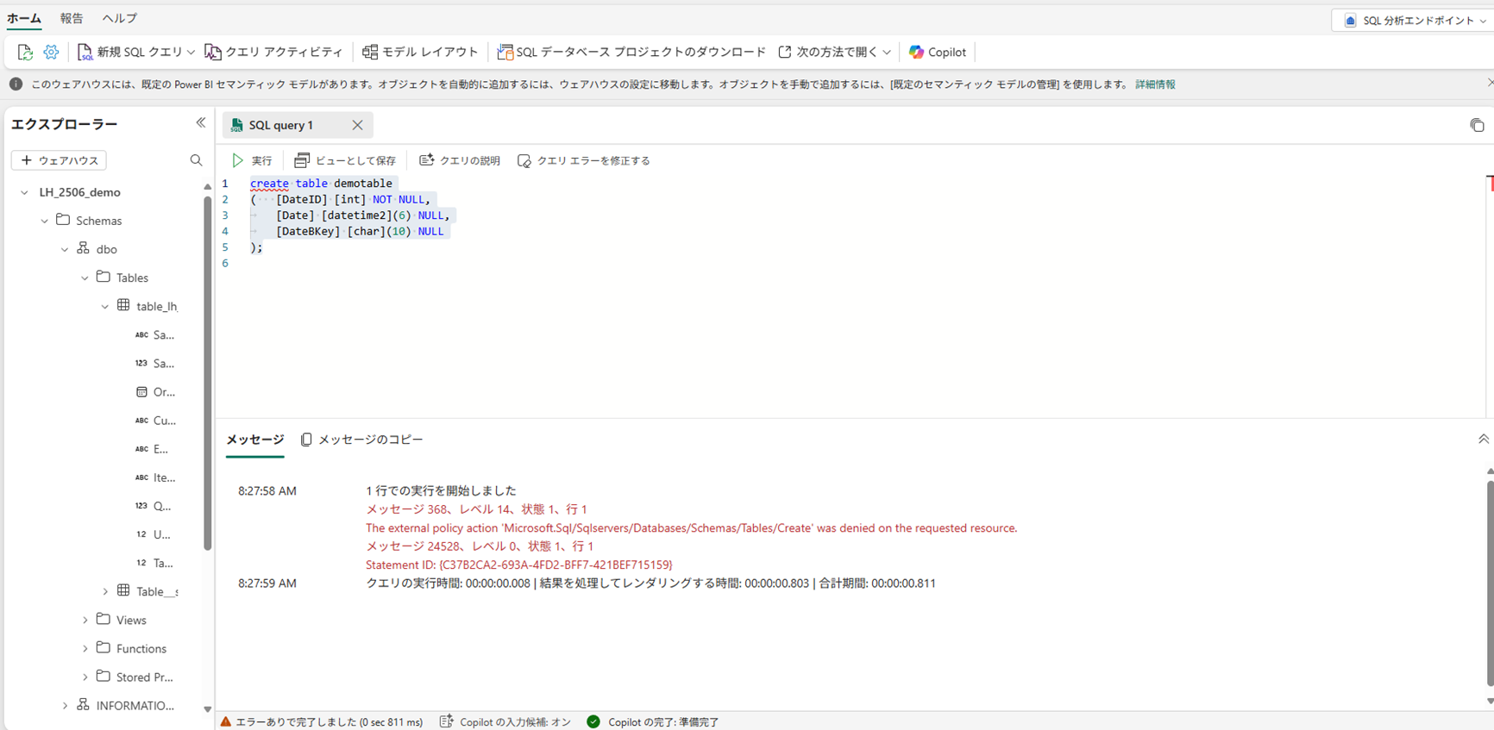Click クエリの説明
Image resolution: width=1494 pixels, height=730 pixels.
pyautogui.click(x=460, y=161)
